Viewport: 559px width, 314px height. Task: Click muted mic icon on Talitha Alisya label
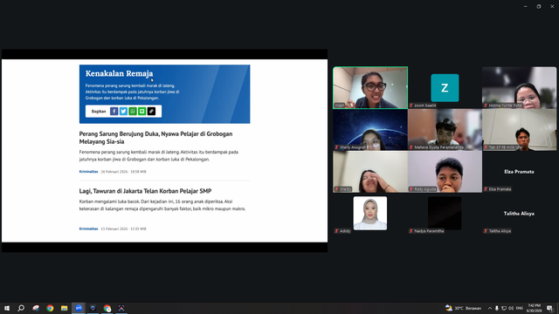coord(486,231)
